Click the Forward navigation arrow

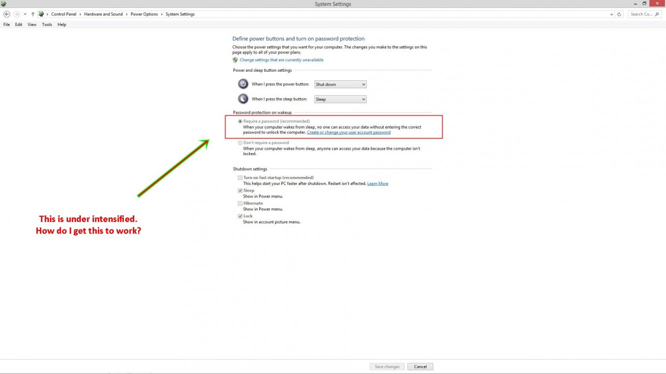click(x=16, y=14)
